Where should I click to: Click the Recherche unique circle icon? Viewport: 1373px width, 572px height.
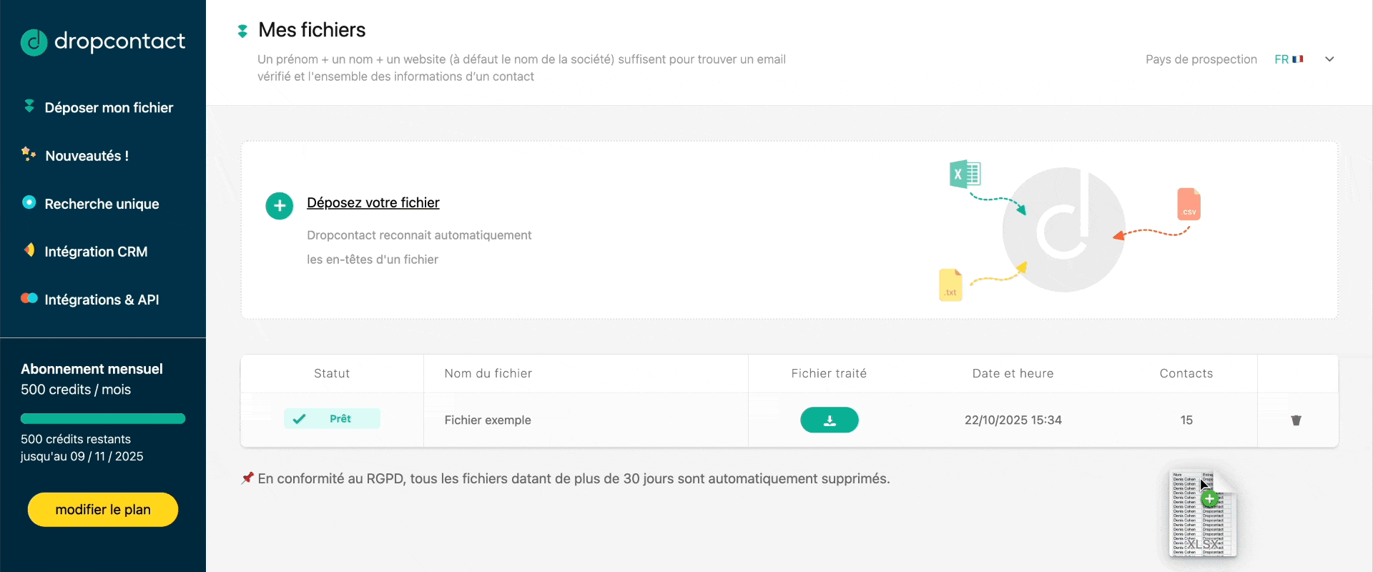tap(29, 202)
